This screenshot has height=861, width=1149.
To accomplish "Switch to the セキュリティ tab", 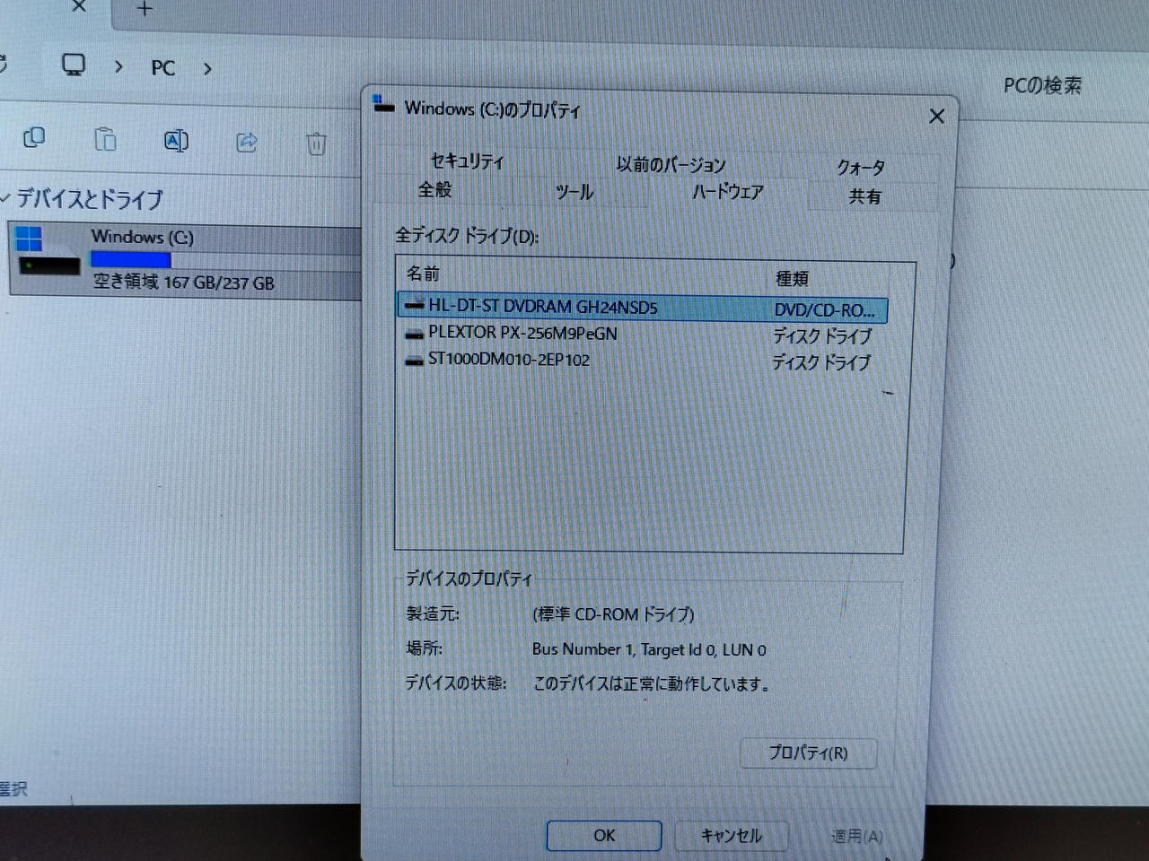I will click(x=467, y=161).
